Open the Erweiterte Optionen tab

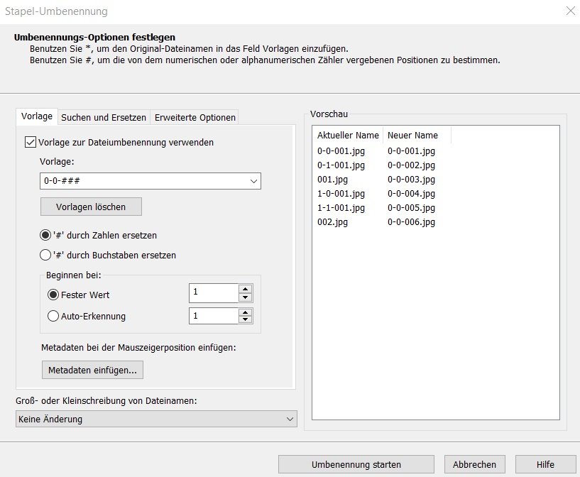(195, 118)
